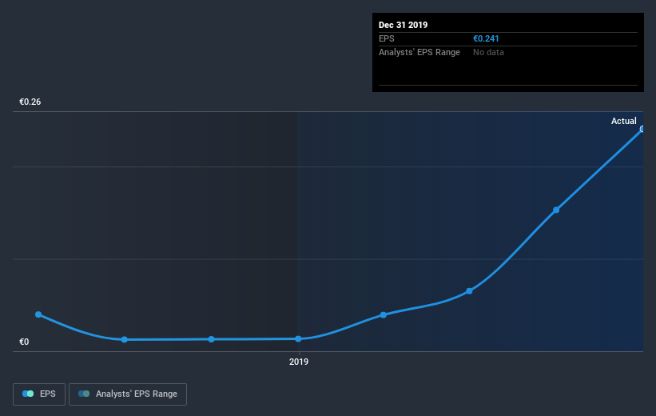Screen dimensions: 656x416
Task: Toggle the Analysts' EPS Range legend
Action: point(128,394)
